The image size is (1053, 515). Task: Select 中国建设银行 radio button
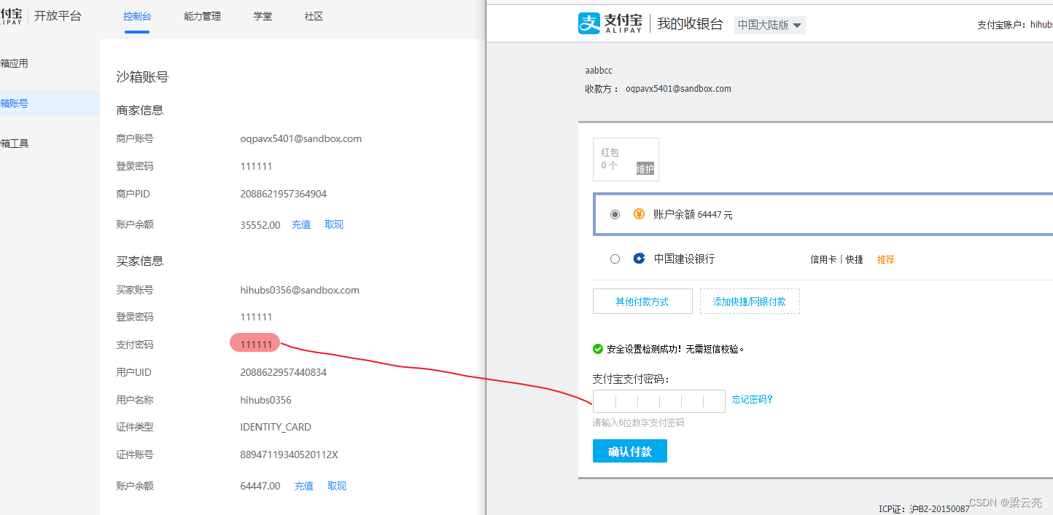pyautogui.click(x=615, y=259)
